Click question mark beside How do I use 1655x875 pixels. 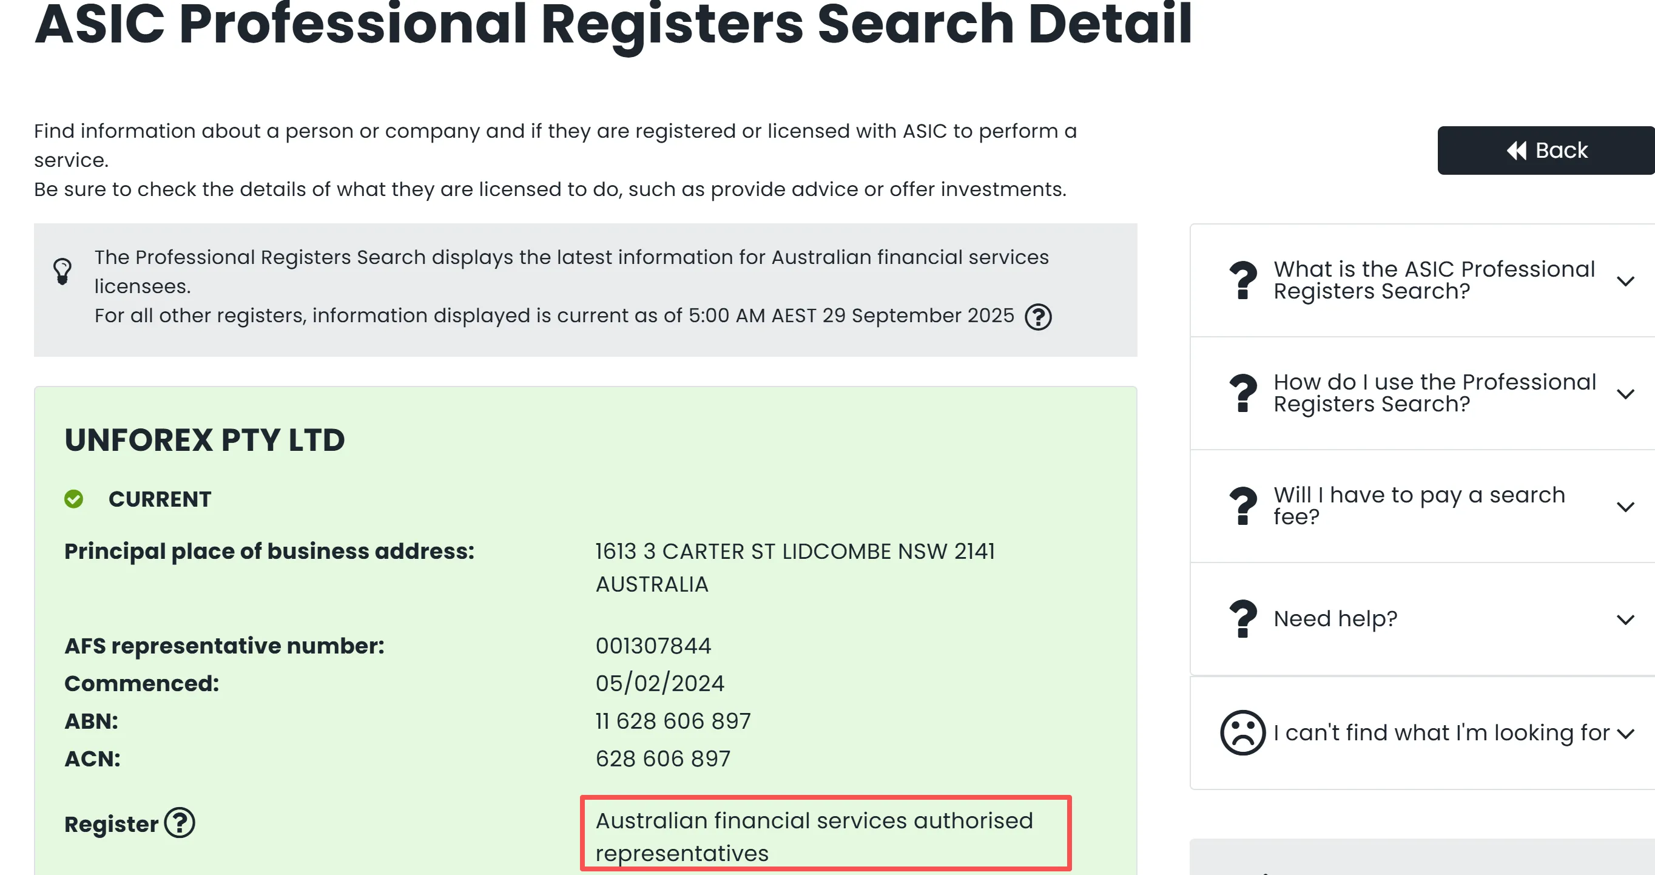[x=1242, y=393]
